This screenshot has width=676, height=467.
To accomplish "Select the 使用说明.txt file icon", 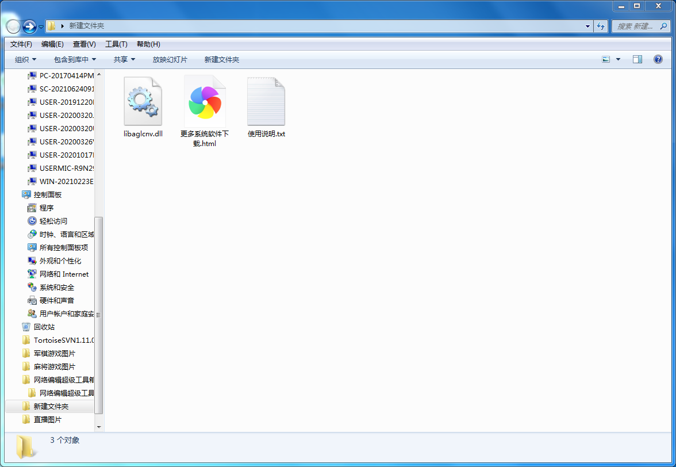I will click(266, 102).
